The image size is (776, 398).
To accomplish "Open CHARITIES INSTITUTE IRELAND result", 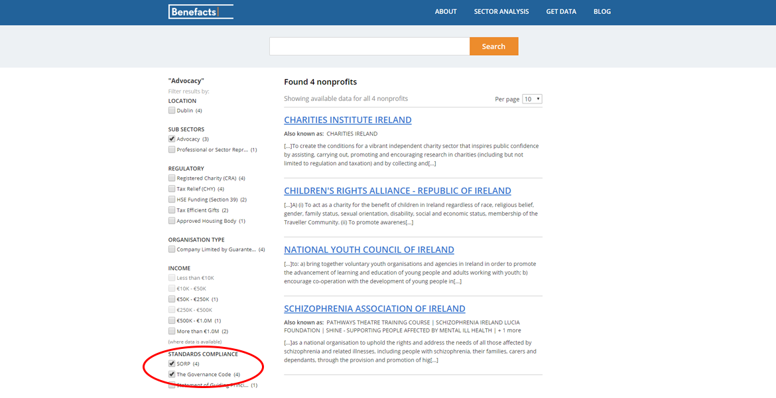I will 348,120.
